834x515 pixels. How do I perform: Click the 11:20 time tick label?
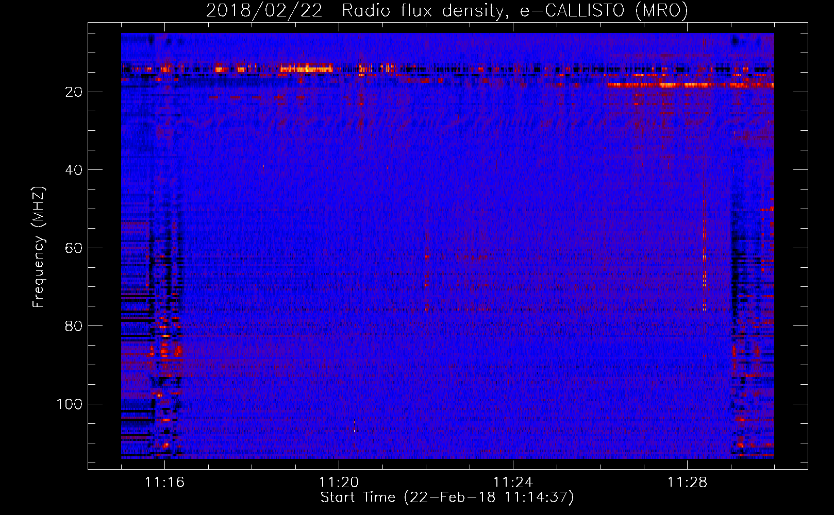click(x=339, y=482)
